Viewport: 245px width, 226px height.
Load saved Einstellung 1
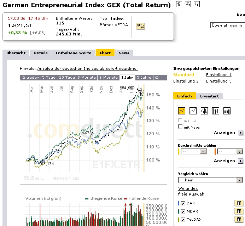(x=218, y=75)
